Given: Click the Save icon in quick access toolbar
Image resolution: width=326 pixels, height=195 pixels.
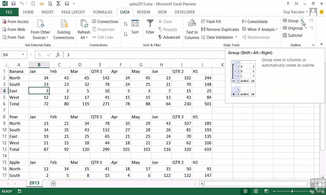Looking at the screenshot, I should [13, 4].
